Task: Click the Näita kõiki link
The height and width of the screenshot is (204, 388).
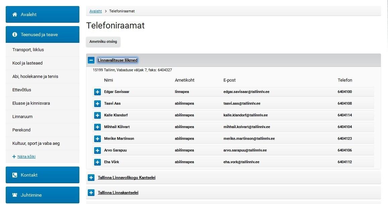Action: [26, 157]
